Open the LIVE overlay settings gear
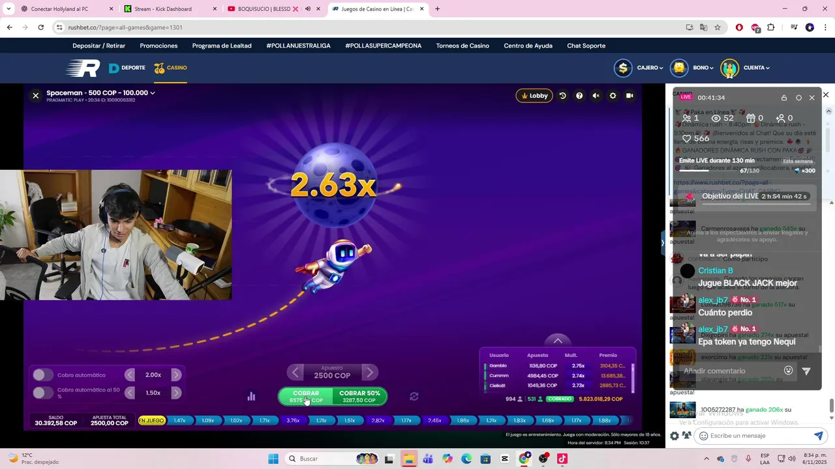 pos(798,98)
